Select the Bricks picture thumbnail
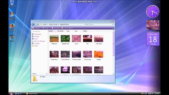Screen dimensions: 169x95 [x=76, y=39]
